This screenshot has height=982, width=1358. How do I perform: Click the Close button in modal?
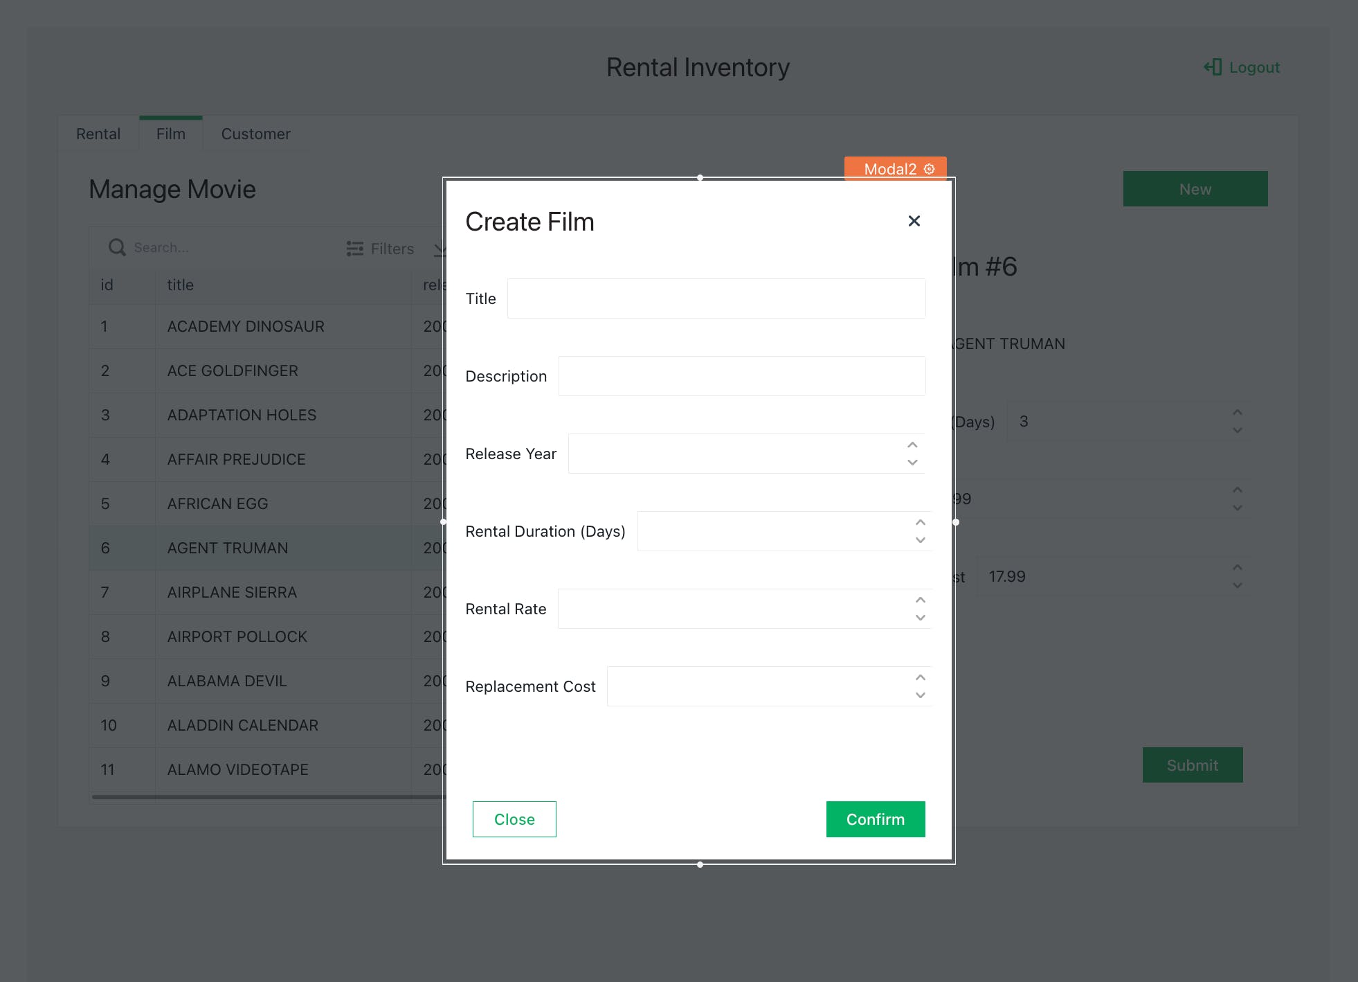click(514, 819)
